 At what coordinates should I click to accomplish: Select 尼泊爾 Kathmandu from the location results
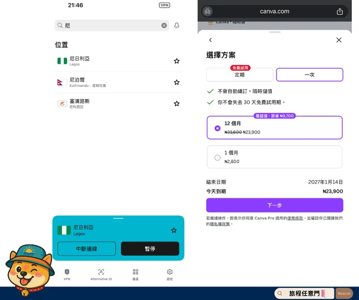click(118, 82)
